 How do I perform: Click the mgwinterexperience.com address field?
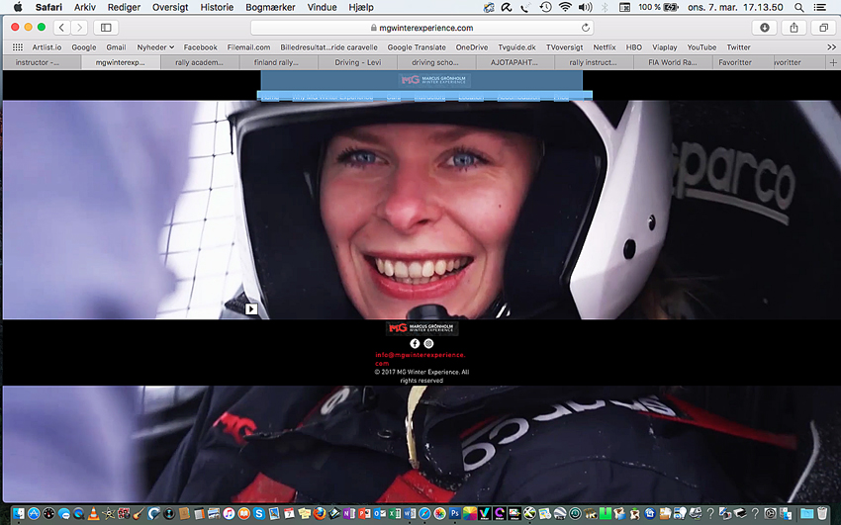pos(421,28)
